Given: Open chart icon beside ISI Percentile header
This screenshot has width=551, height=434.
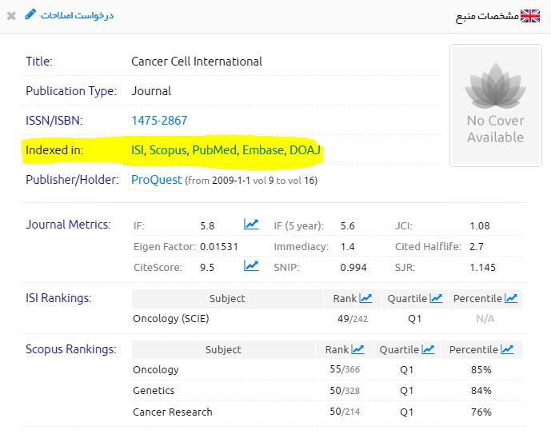Looking at the screenshot, I should point(511,298).
